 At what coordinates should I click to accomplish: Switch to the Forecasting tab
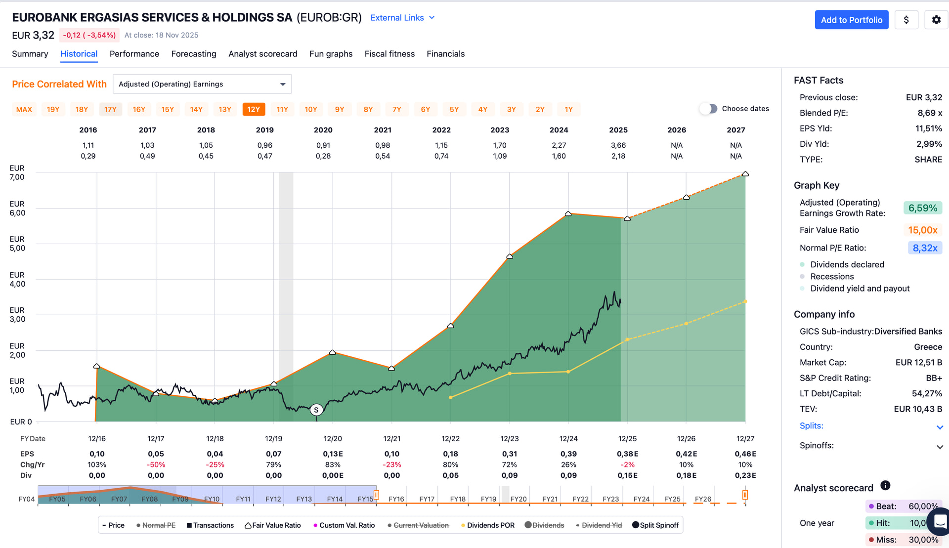point(194,54)
